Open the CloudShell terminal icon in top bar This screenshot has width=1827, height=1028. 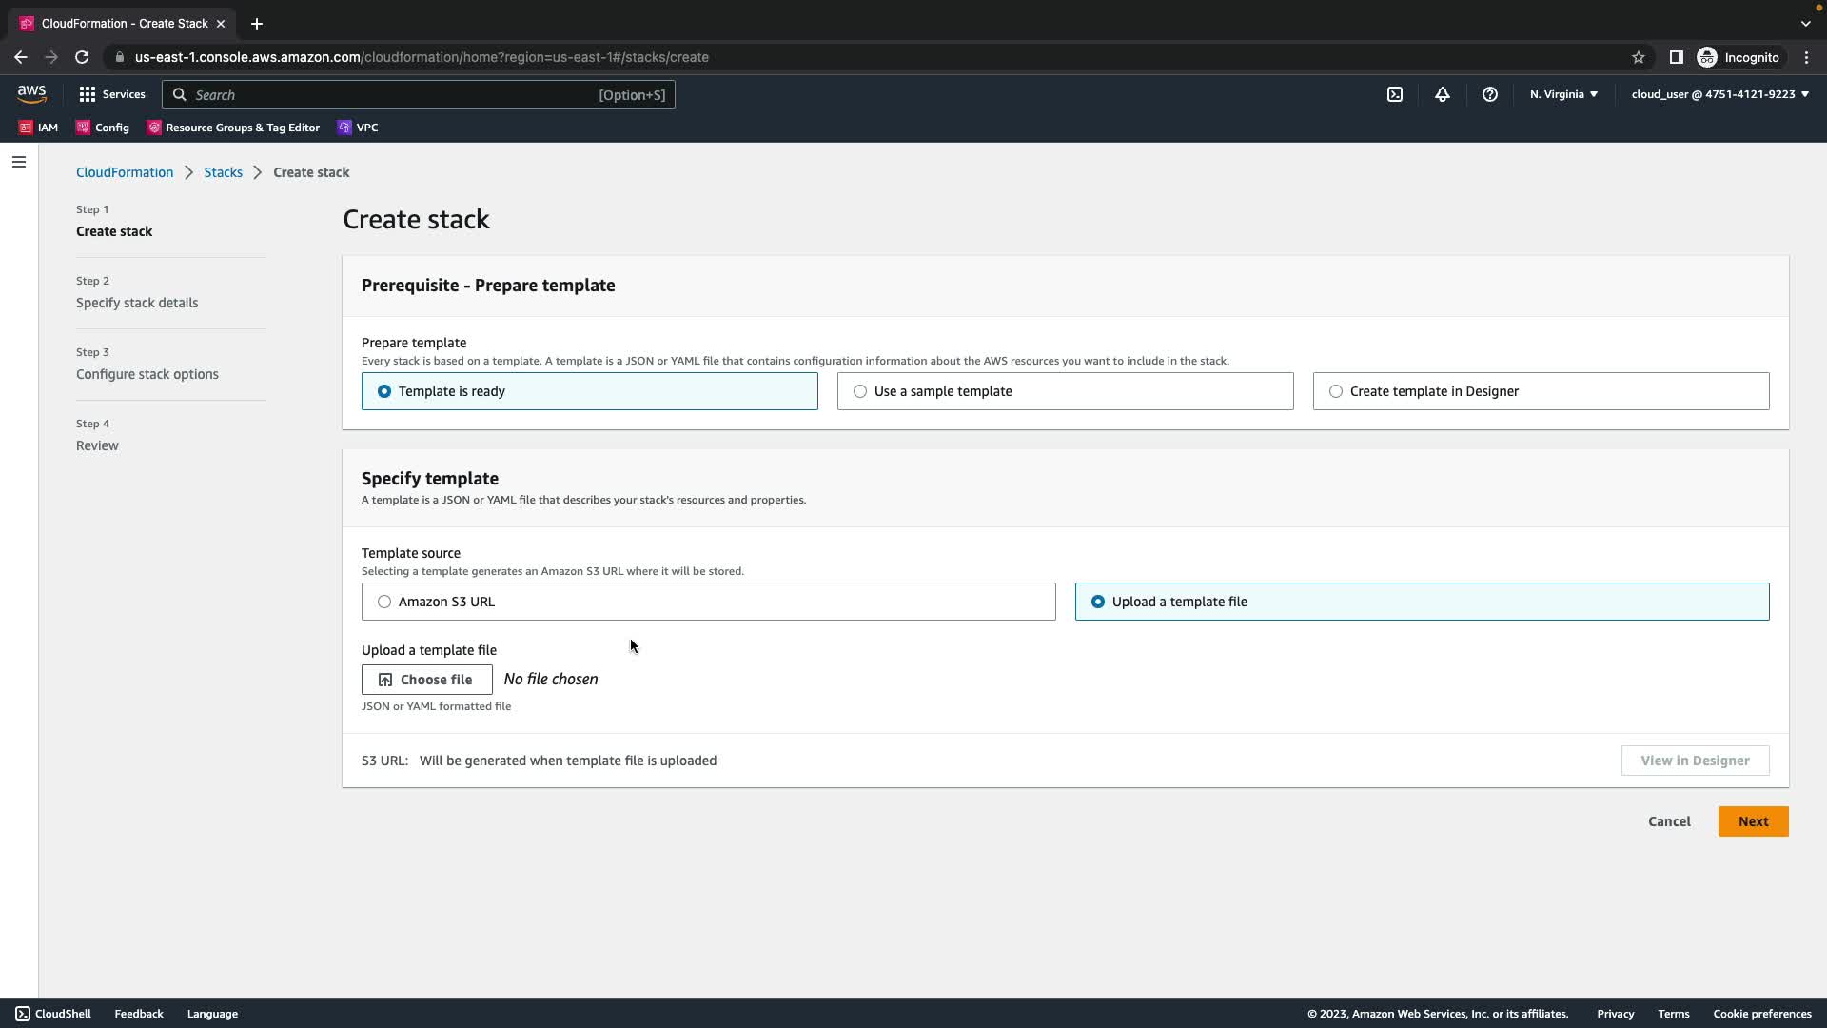pyautogui.click(x=1394, y=94)
